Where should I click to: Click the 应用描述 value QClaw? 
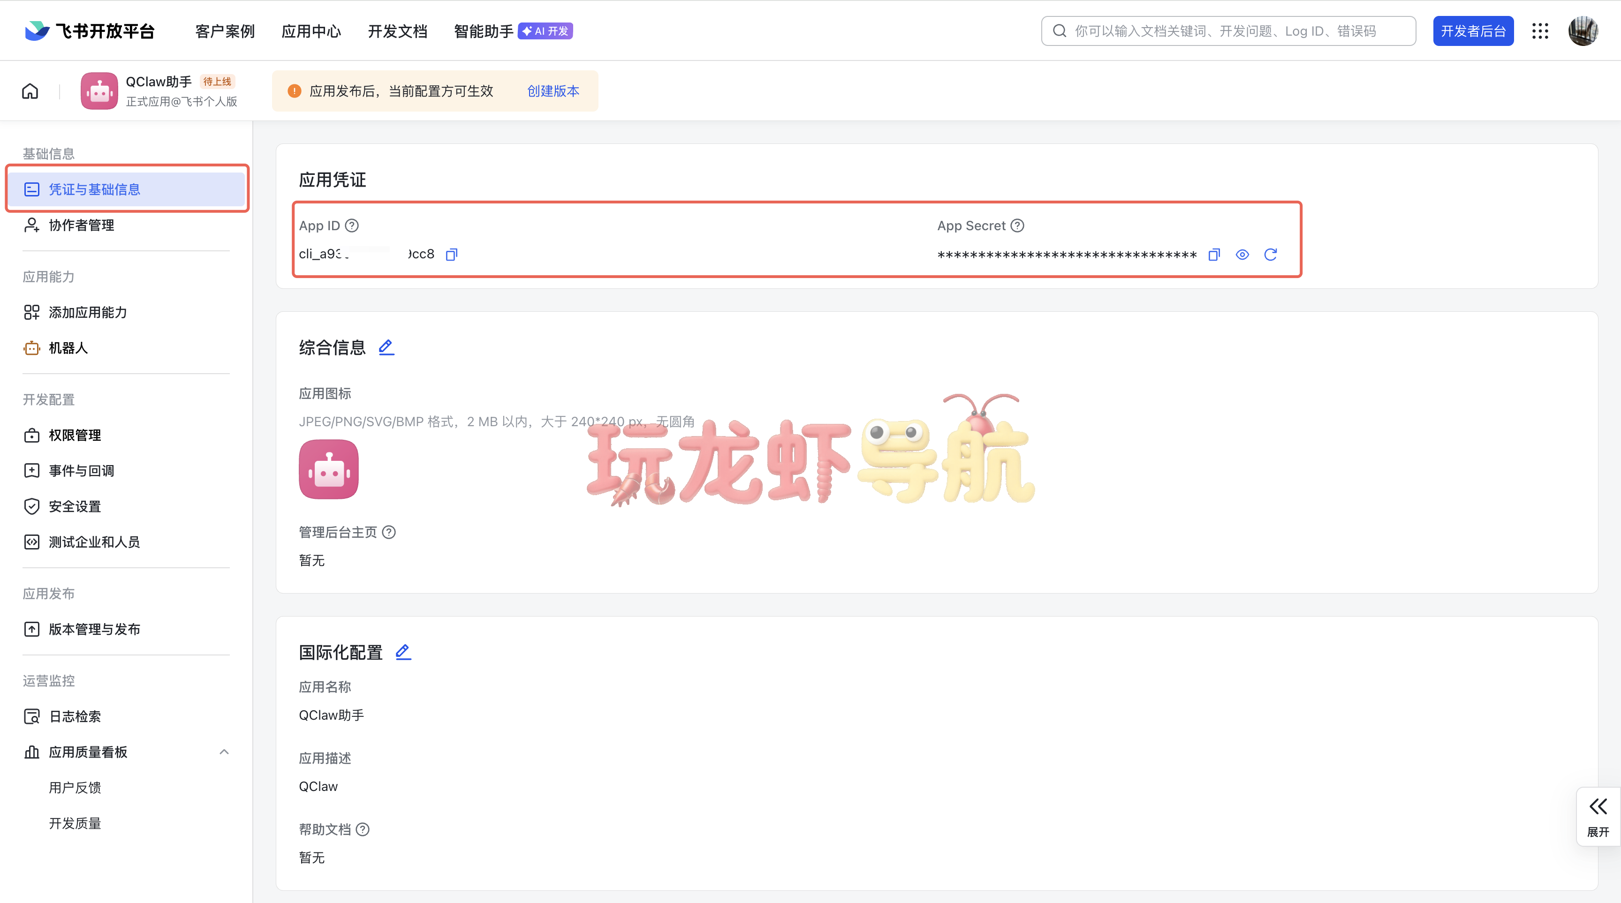coord(318,787)
